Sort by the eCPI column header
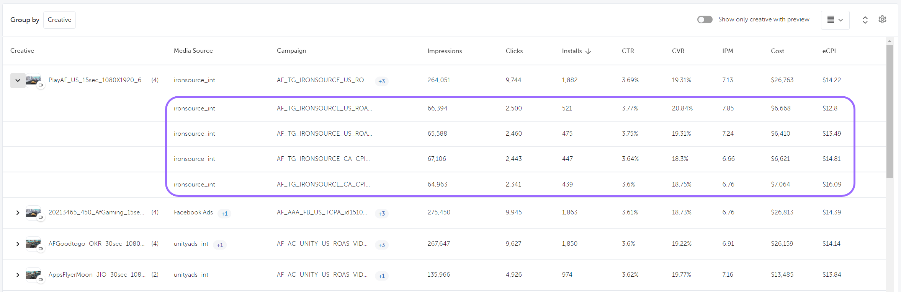Image resolution: width=901 pixels, height=292 pixels. (829, 51)
